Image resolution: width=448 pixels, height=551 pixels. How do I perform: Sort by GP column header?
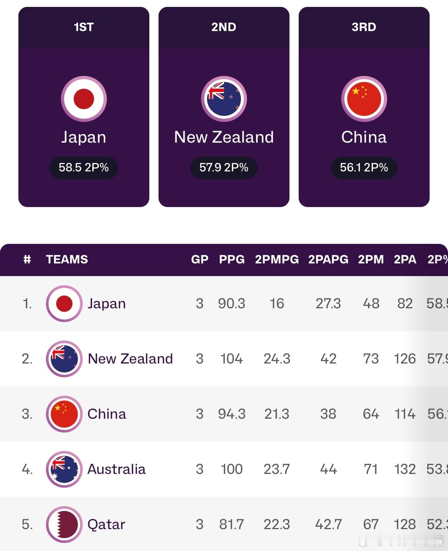click(199, 259)
